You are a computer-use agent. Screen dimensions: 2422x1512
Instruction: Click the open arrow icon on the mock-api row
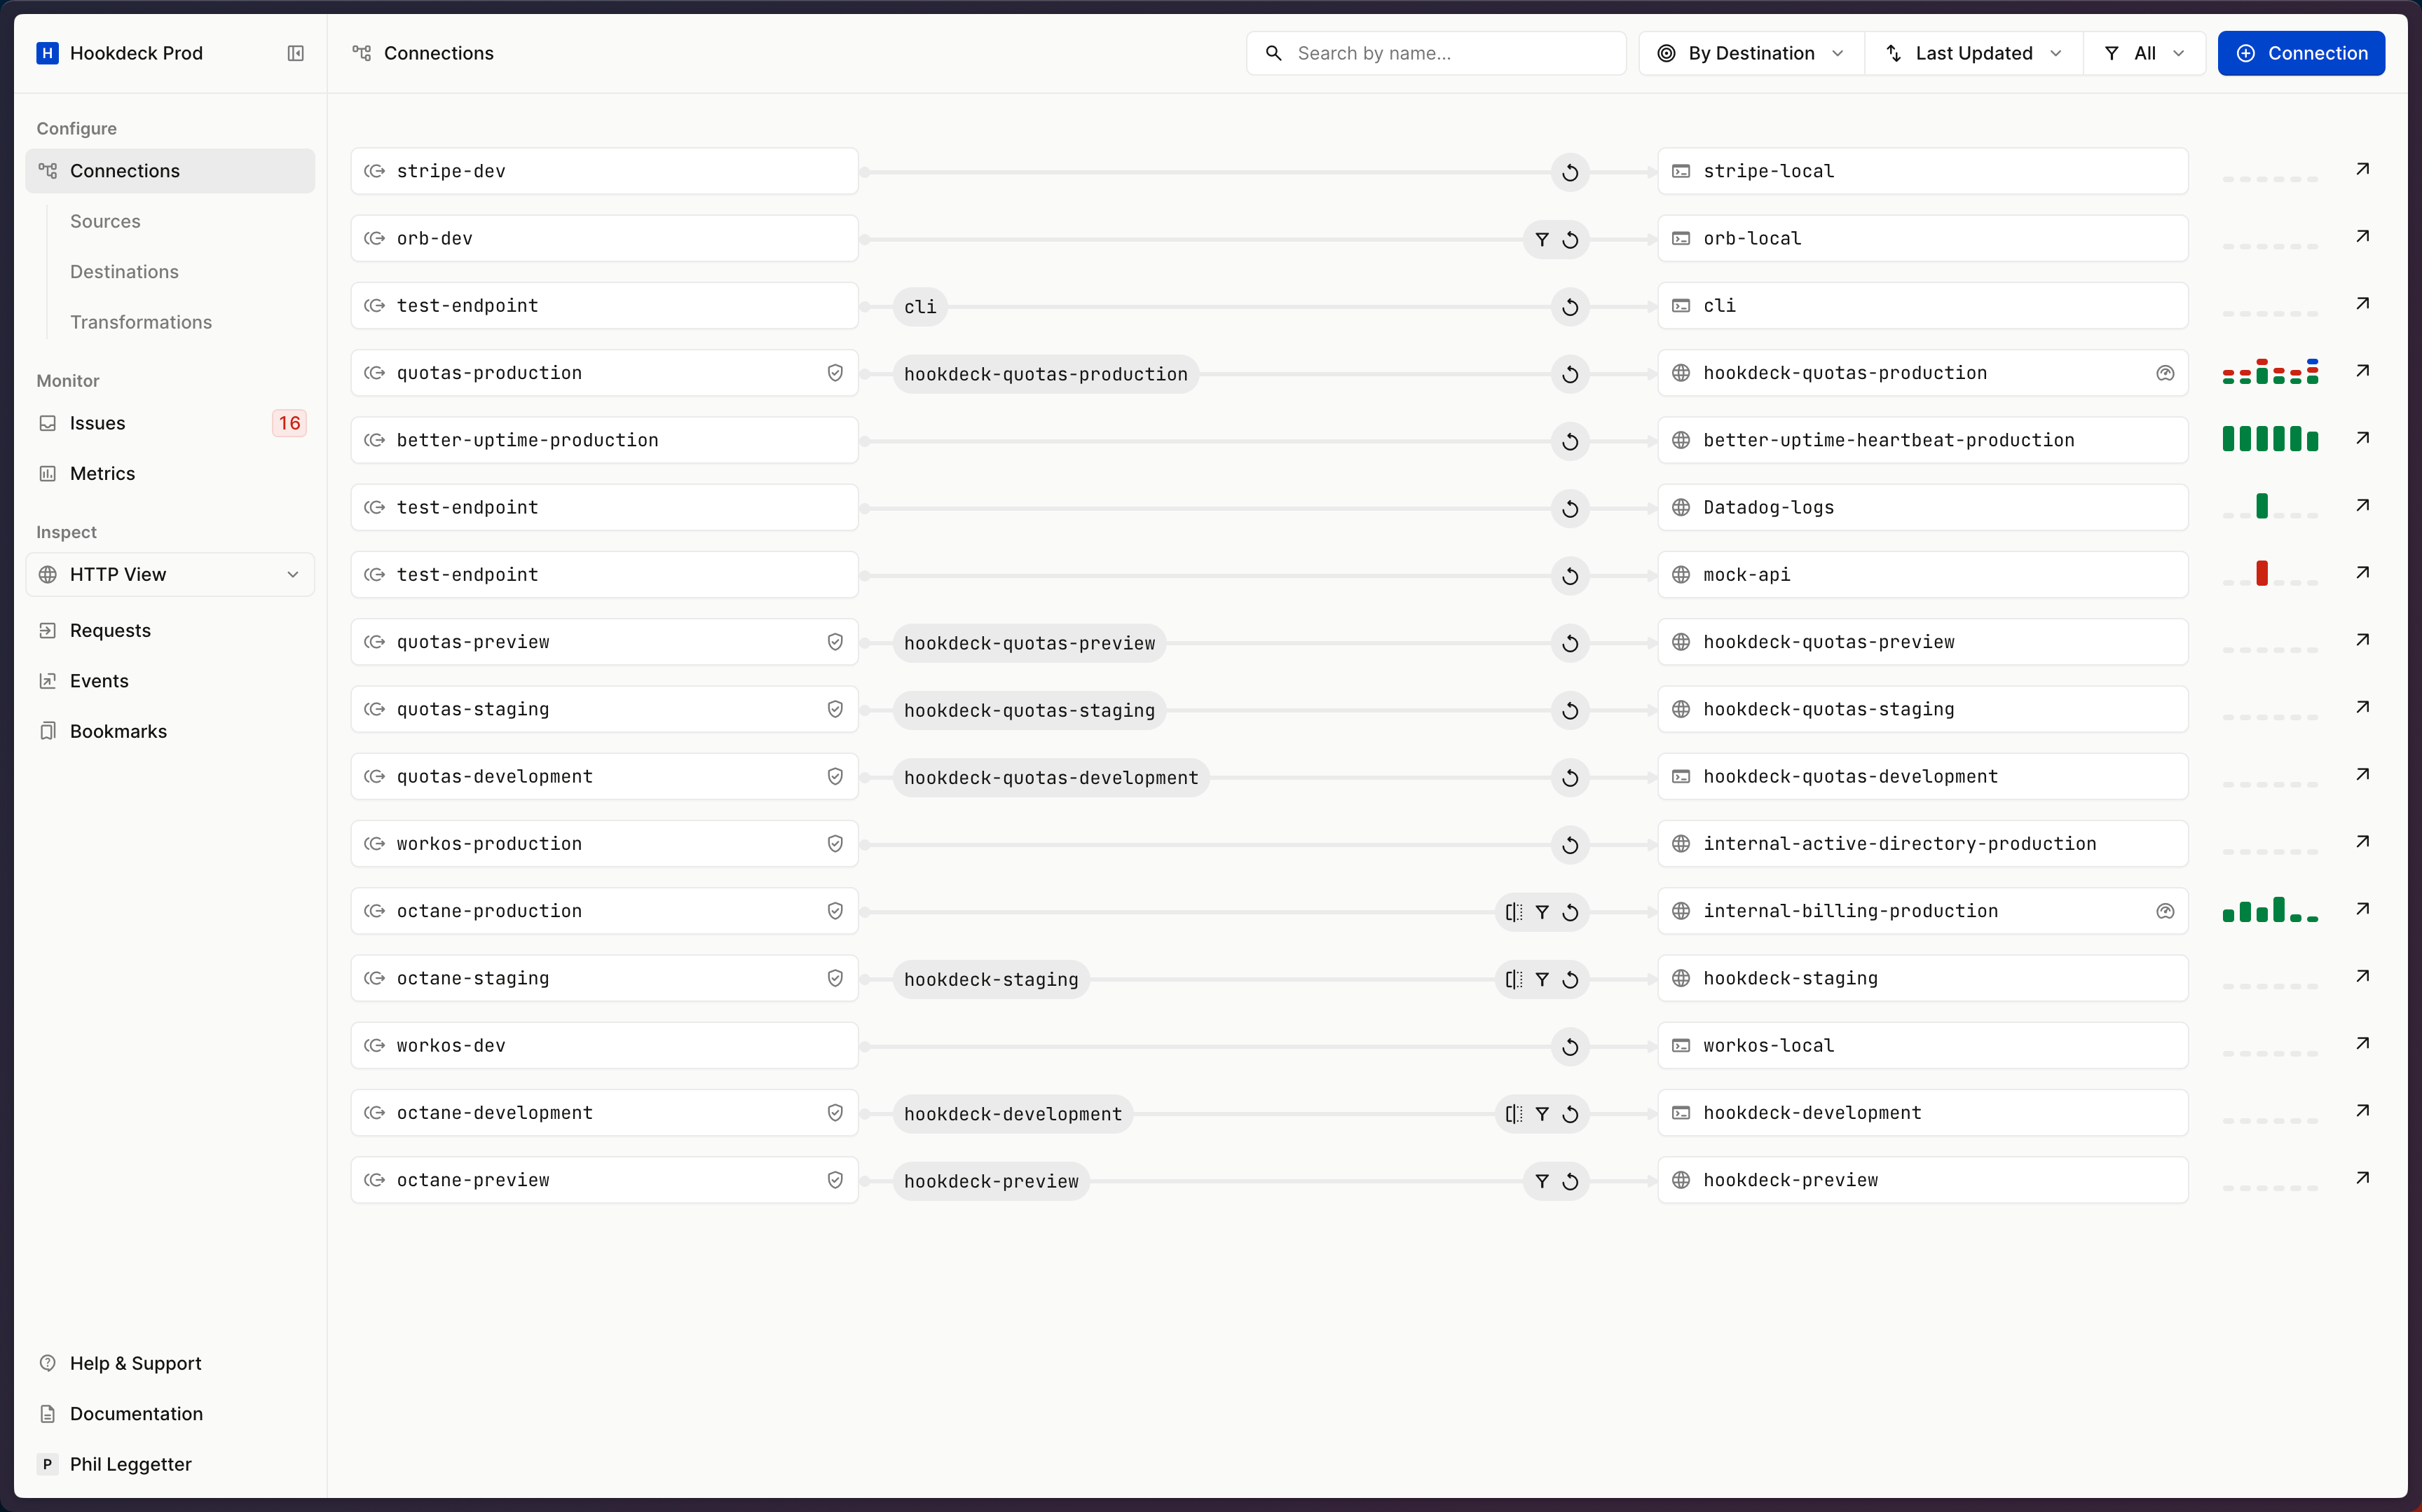tap(2364, 572)
